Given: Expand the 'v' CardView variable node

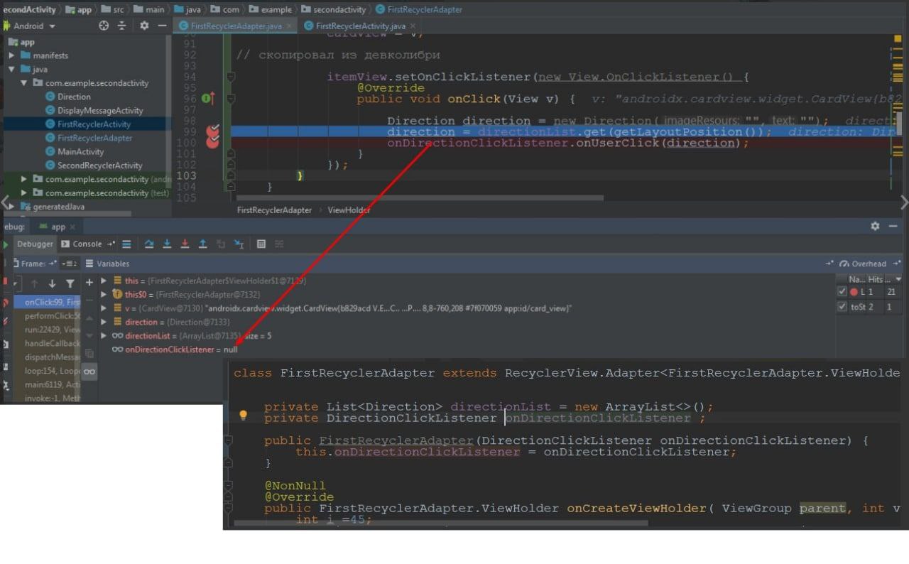Looking at the screenshot, I should (104, 308).
